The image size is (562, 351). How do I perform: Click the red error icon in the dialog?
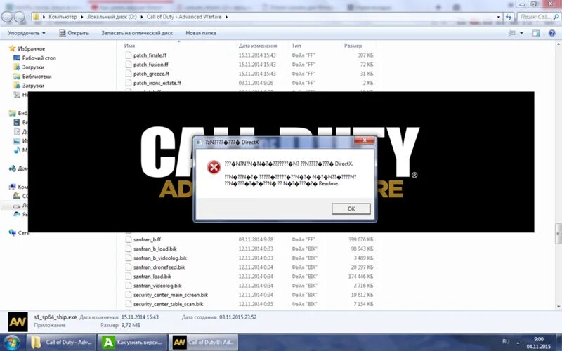214,167
